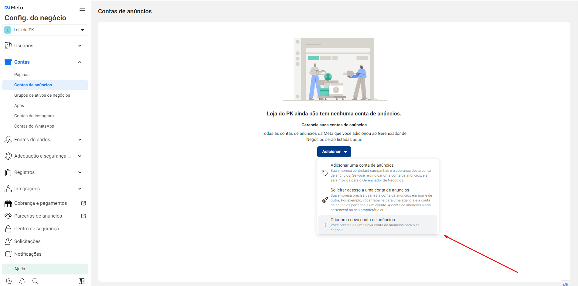
Task: Open Solicitações
Action: click(27, 241)
